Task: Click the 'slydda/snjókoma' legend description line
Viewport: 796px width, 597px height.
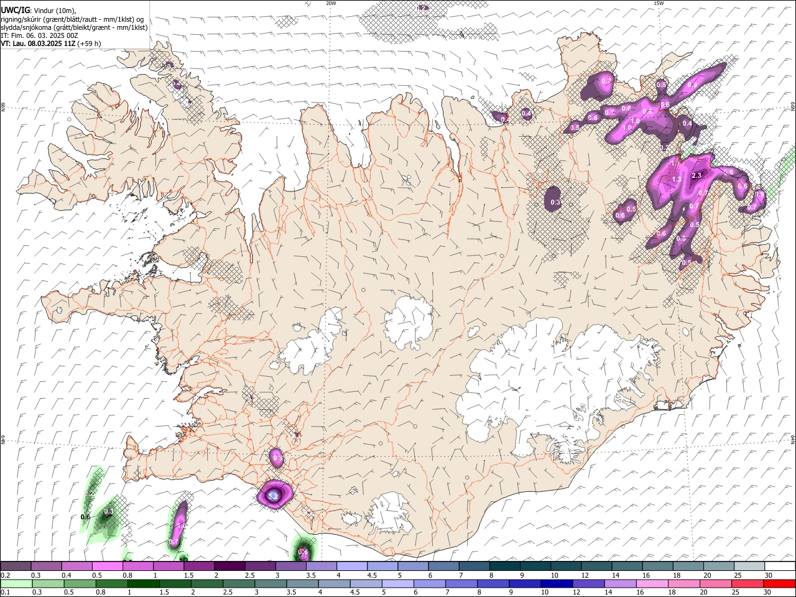Action: point(74,27)
